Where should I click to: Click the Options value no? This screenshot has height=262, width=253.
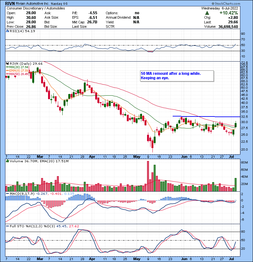coord(137,13)
